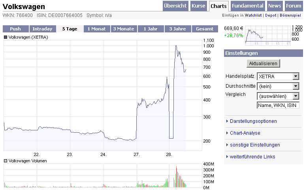Switch chart to 1 Jahr

151,29
